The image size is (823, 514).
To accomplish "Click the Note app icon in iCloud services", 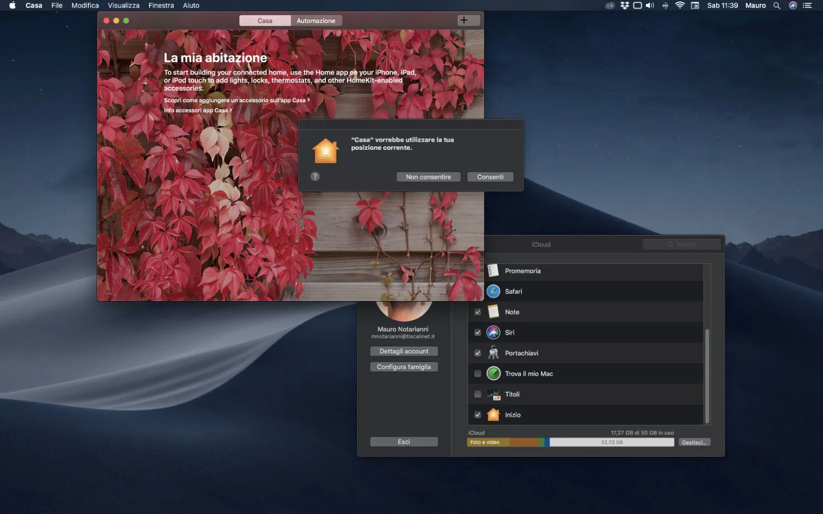I will (493, 312).
